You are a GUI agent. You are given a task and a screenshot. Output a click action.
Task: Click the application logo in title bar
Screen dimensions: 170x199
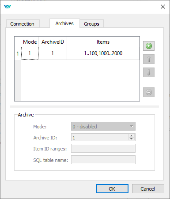8,7
